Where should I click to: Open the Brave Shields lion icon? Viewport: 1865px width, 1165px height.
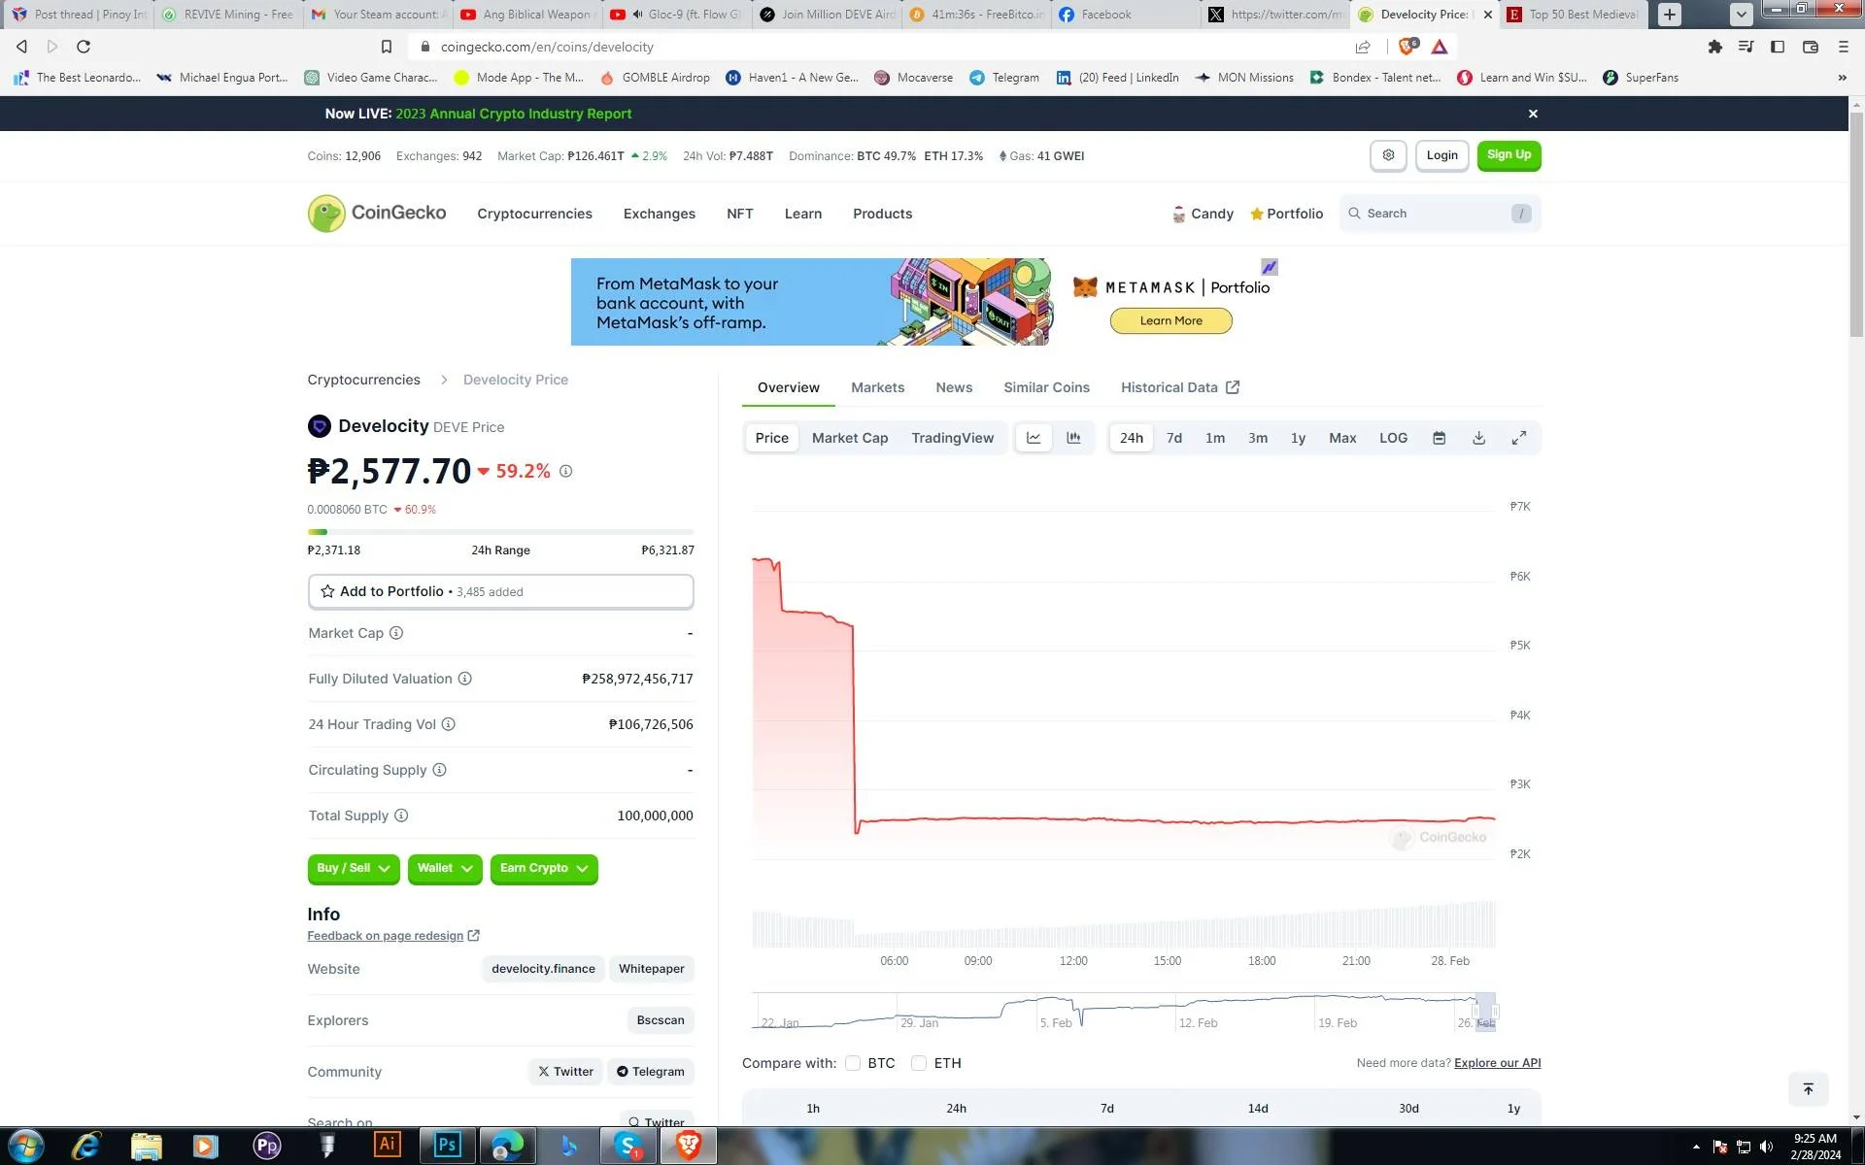[x=1407, y=46]
